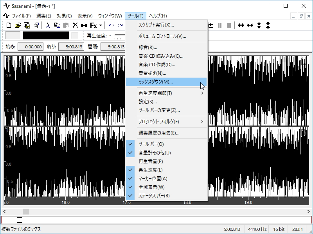Open 設定(S)... settings
This screenshot has height=234, width=313.
click(x=166, y=101)
